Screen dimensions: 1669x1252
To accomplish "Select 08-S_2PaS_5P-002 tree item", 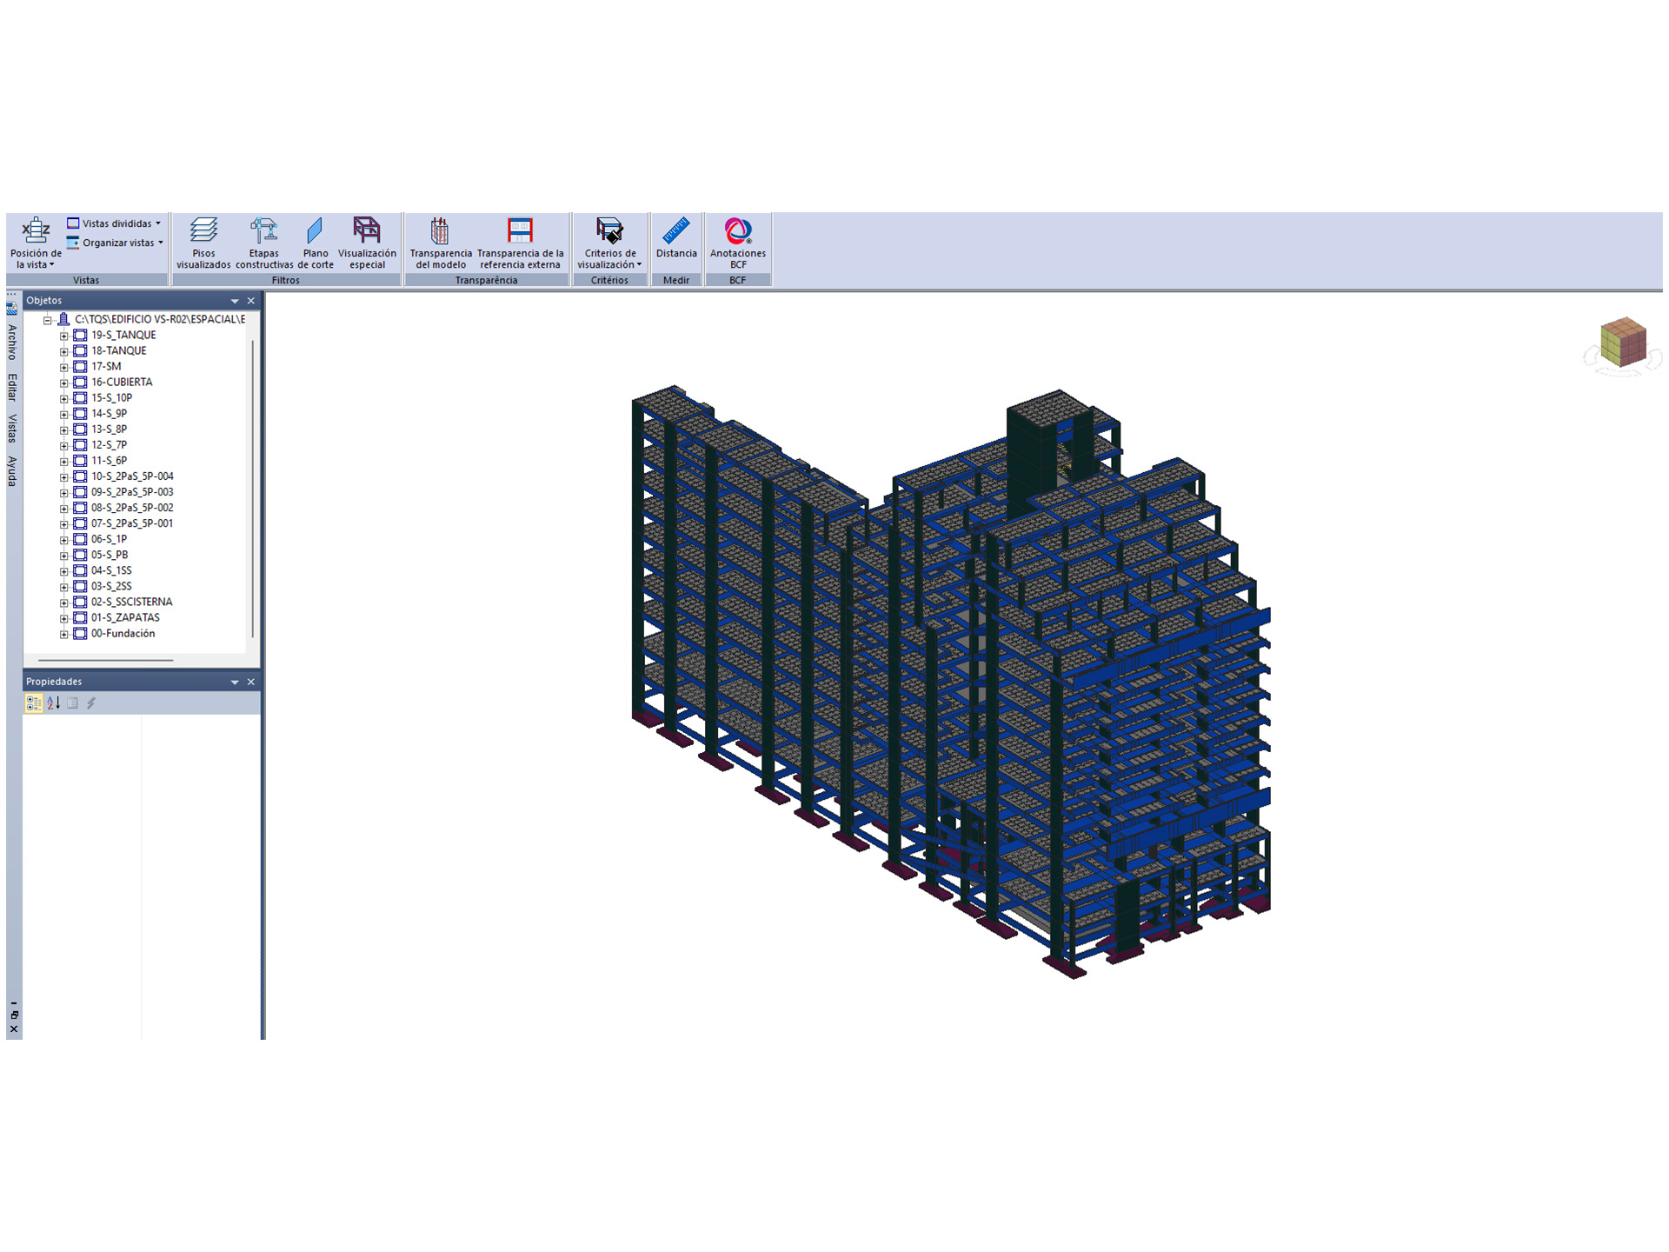I will (x=132, y=508).
